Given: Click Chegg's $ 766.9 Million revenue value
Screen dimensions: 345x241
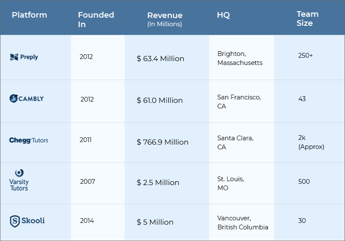Looking at the screenshot, I should tap(163, 142).
